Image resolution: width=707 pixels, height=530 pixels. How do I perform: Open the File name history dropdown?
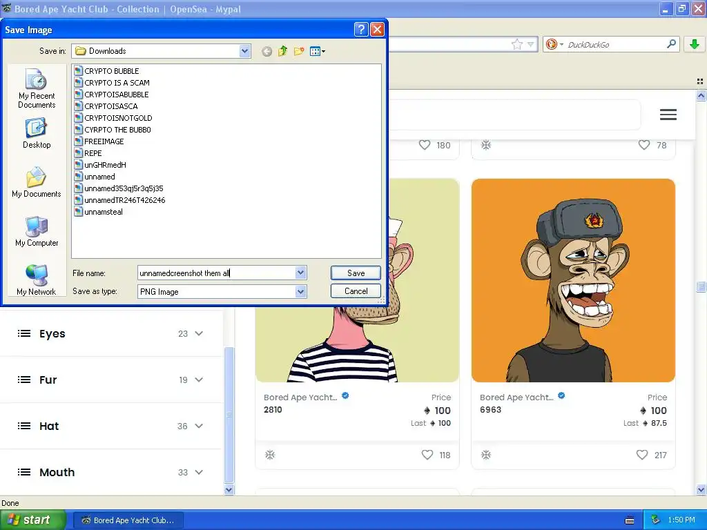point(301,273)
